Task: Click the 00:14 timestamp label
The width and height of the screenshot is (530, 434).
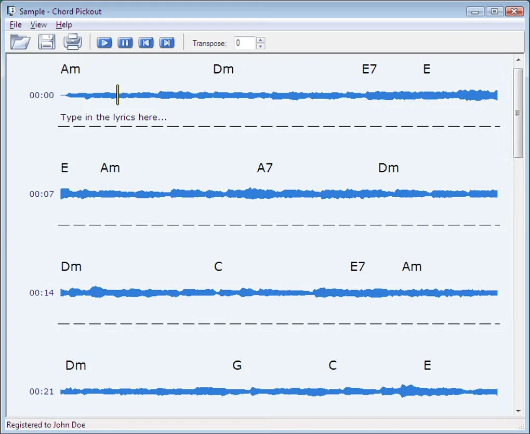Action: (x=42, y=292)
